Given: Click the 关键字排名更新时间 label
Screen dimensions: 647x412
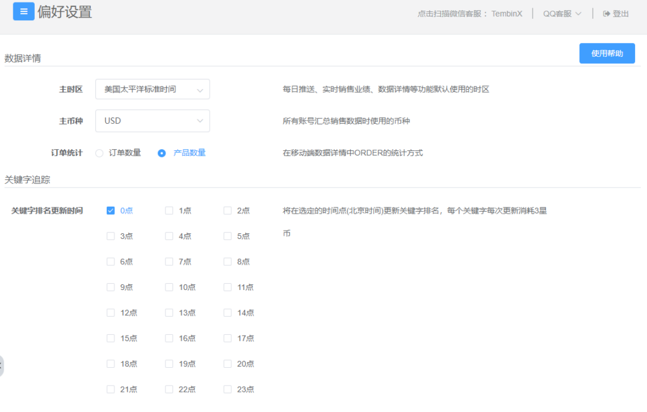Looking at the screenshot, I should 47,210.
